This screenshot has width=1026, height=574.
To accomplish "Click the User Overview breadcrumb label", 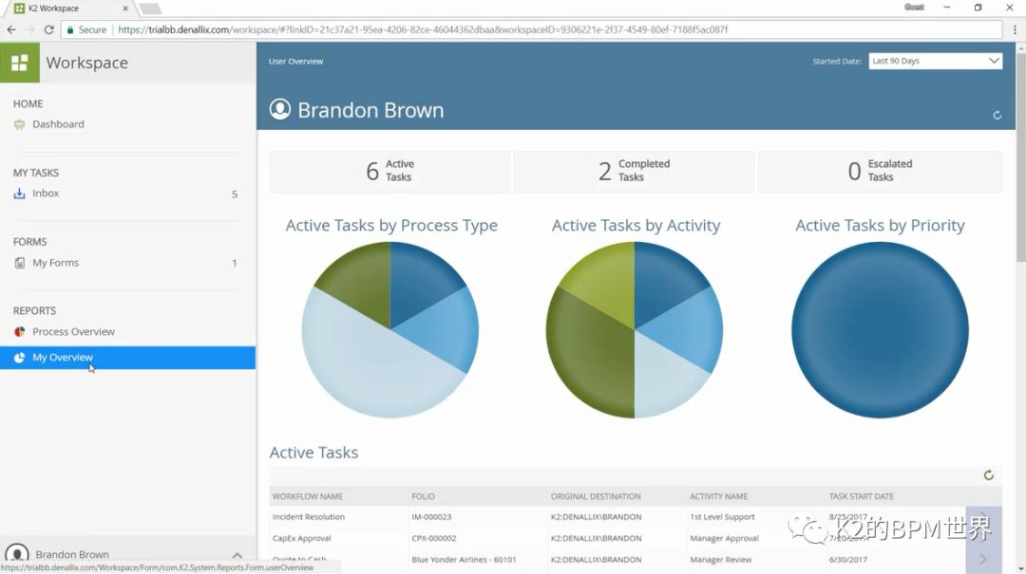I will point(295,62).
